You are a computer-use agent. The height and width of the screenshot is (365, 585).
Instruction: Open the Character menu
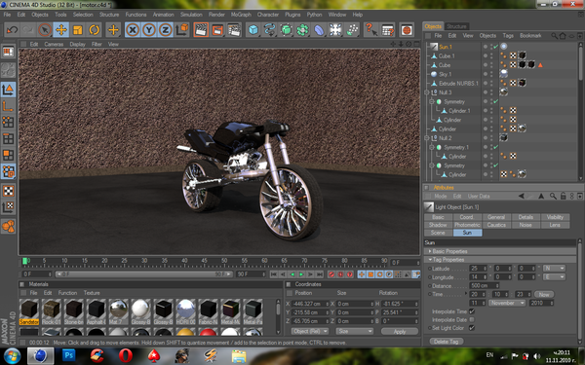(x=268, y=15)
